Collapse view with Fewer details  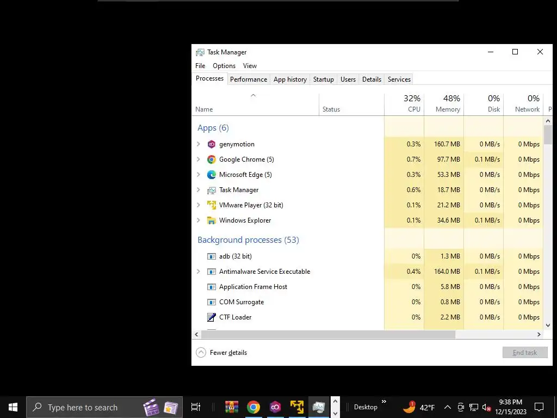221,353
